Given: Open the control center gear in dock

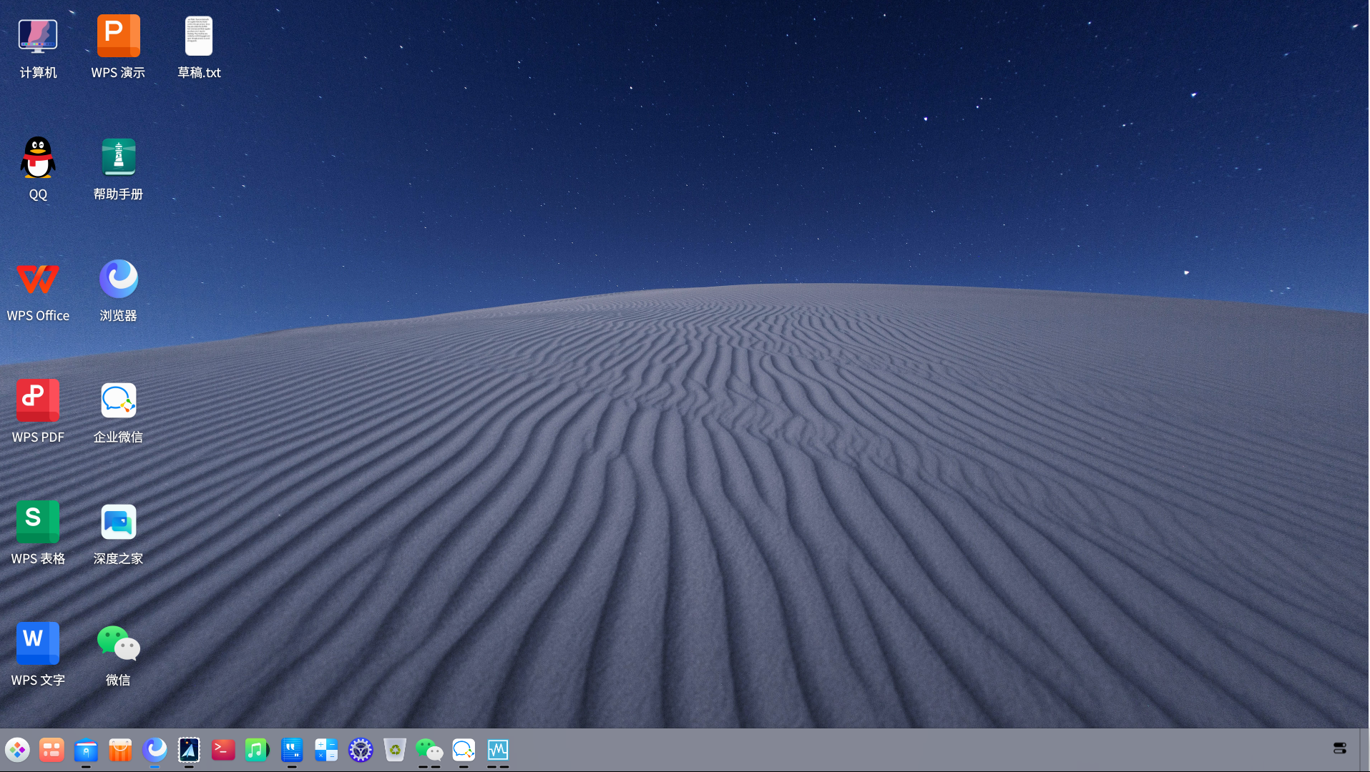Looking at the screenshot, I should 361,750.
